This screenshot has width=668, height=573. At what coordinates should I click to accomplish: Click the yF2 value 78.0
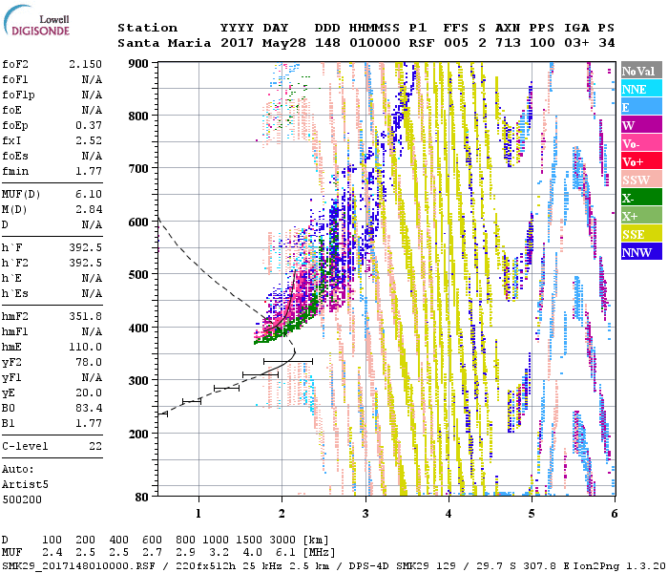pos(89,362)
